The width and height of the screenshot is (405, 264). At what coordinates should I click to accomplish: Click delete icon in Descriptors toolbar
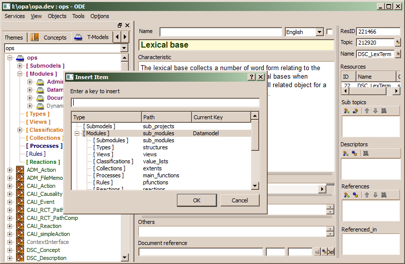pyautogui.click(x=366, y=153)
